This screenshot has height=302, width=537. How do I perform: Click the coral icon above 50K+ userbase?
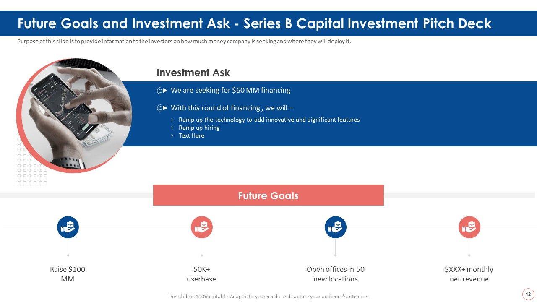click(202, 227)
